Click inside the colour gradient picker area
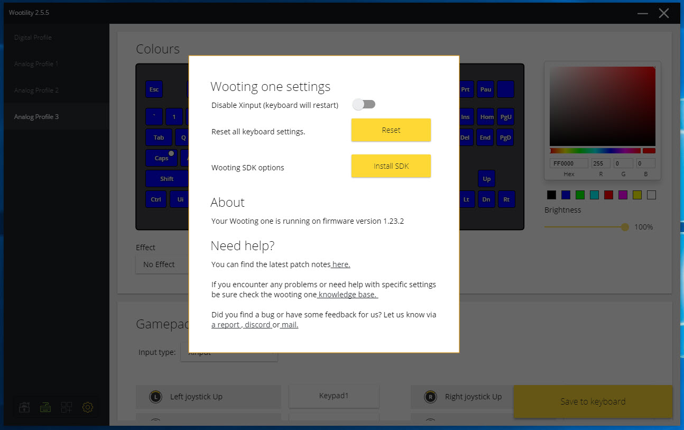 pyautogui.click(x=603, y=106)
